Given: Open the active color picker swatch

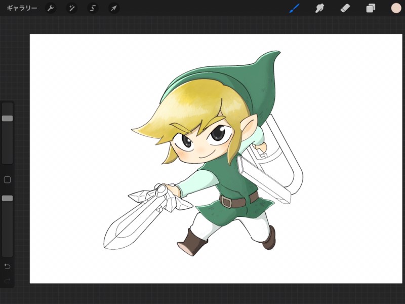Looking at the screenshot, I should (x=396, y=8).
